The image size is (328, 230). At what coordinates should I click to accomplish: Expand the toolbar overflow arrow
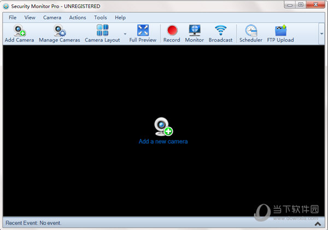(321, 34)
